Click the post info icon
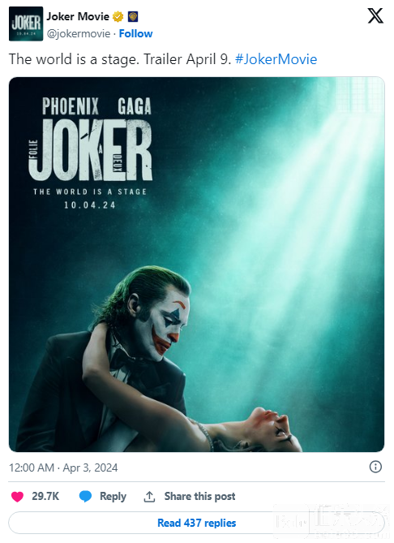Viewport: 394px width, 543px height. click(375, 467)
